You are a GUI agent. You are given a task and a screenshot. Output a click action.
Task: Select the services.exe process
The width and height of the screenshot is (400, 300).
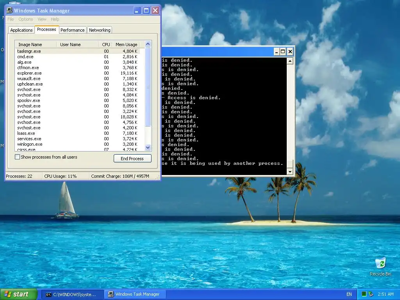77,139
